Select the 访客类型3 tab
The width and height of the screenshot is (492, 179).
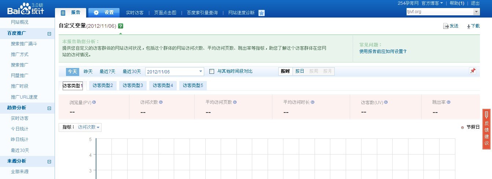tap(133, 85)
